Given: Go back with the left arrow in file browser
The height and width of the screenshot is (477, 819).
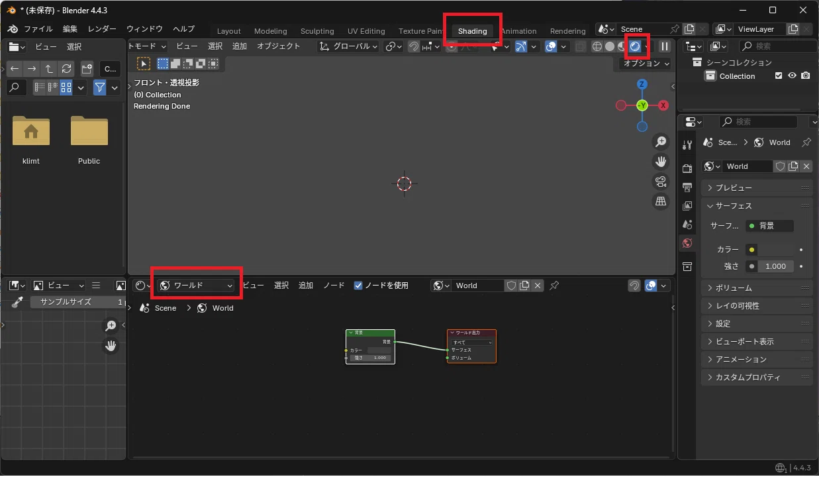Looking at the screenshot, I should [x=15, y=69].
